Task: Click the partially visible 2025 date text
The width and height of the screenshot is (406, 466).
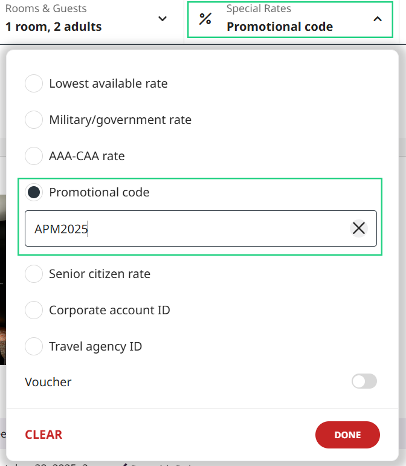Action: (60, 464)
